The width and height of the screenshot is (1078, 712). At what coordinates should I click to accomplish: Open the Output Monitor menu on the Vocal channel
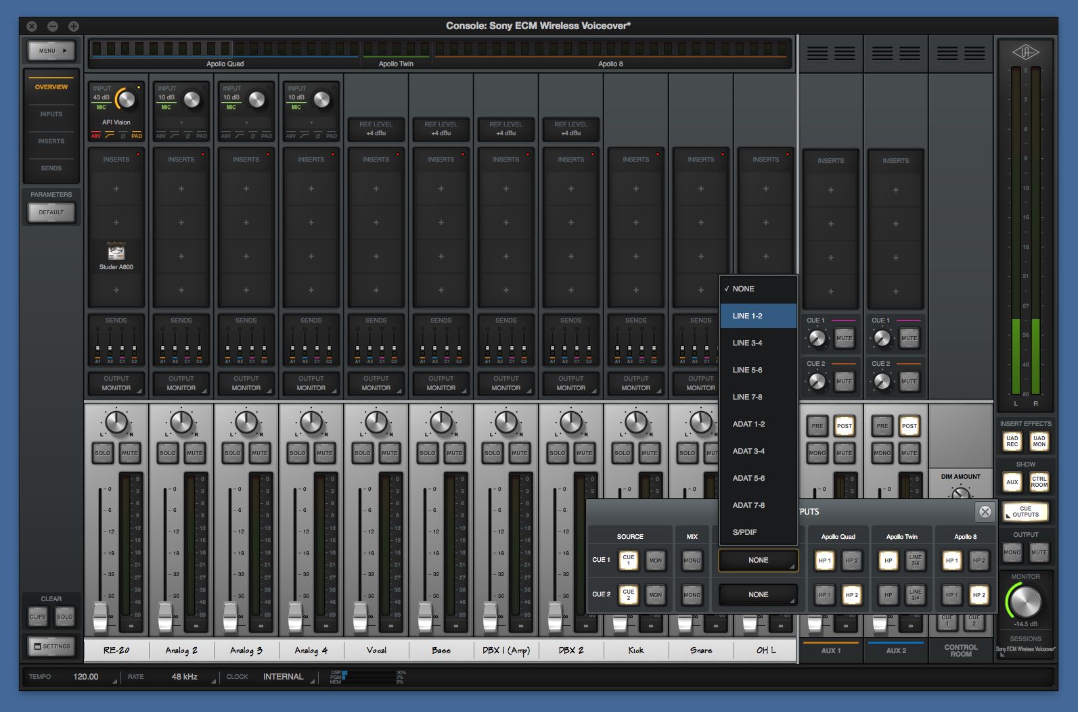point(376,383)
